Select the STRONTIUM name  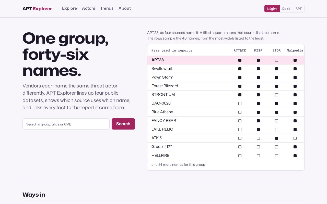163,95
